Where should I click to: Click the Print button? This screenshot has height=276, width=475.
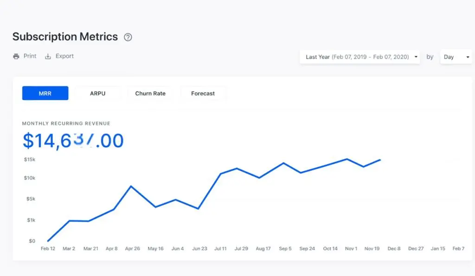(24, 56)
